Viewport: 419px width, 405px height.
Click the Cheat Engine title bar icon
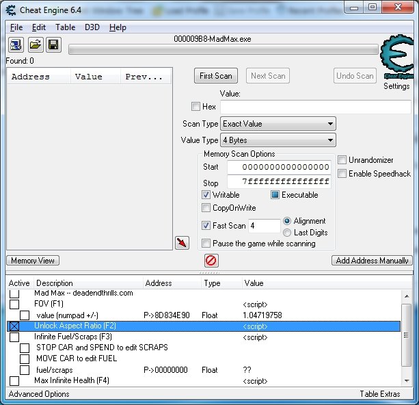point(11,10)
